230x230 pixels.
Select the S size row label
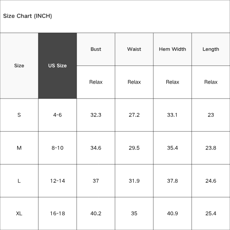tap(19, 115)
